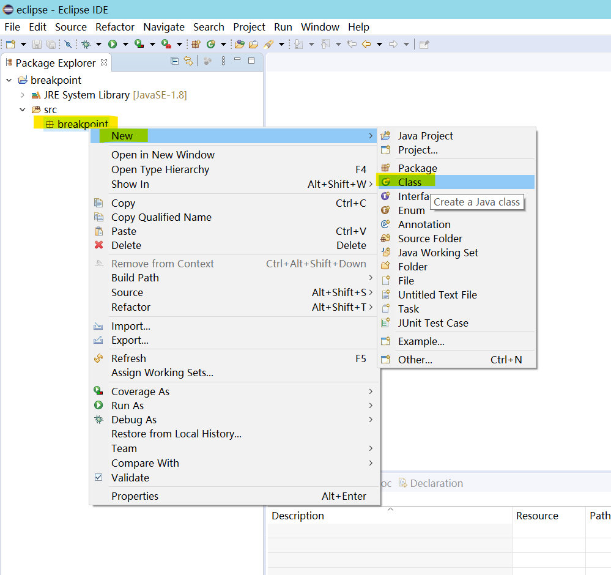Click the green Run toolbar button
The width and height of the screenshot is (611, 575).
(x=113, y=45)
